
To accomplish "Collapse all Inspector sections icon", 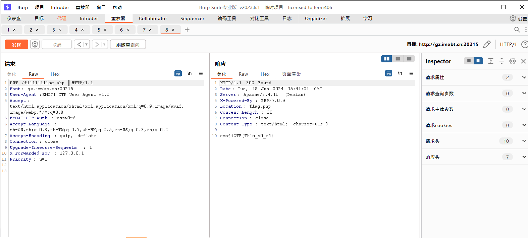I will pyautogui.click(x=501, y=61).
